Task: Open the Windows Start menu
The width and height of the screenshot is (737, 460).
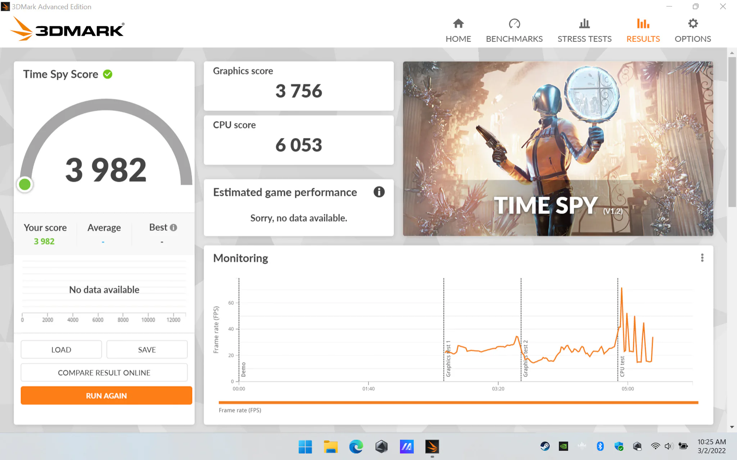Action: [x=305, y=447]
